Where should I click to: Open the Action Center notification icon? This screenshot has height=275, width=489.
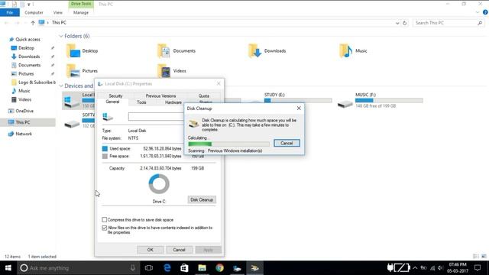pos(477,268)
